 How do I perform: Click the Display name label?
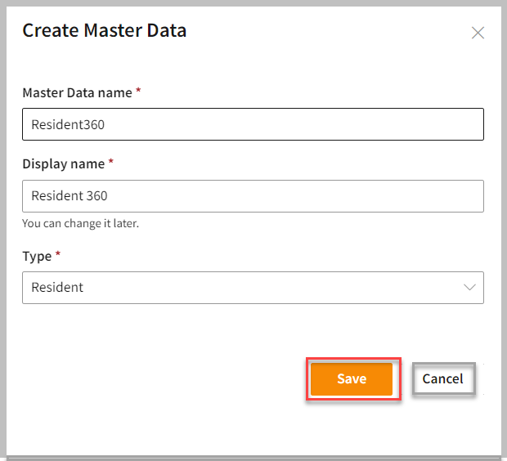pos(63,163)
